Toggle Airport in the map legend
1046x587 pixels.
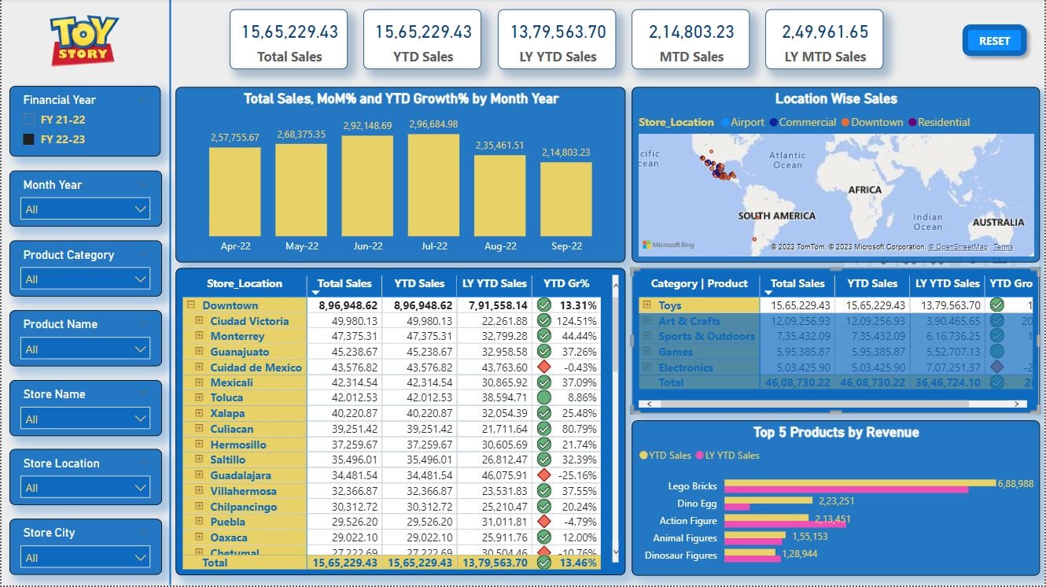[x=741, y=122]
